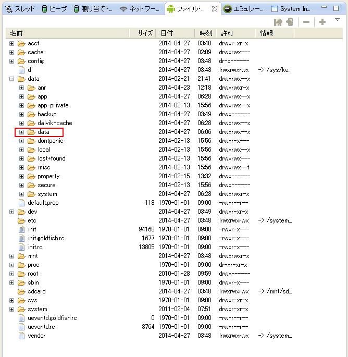
Task: Switch to the 割り当て tab
Action: (x=93, y=9)
